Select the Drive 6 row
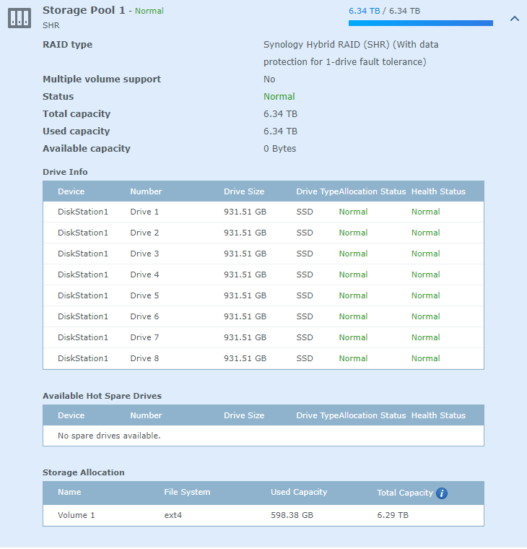The height and width of the screenshot is (549, 527). [x=263, y=316]
